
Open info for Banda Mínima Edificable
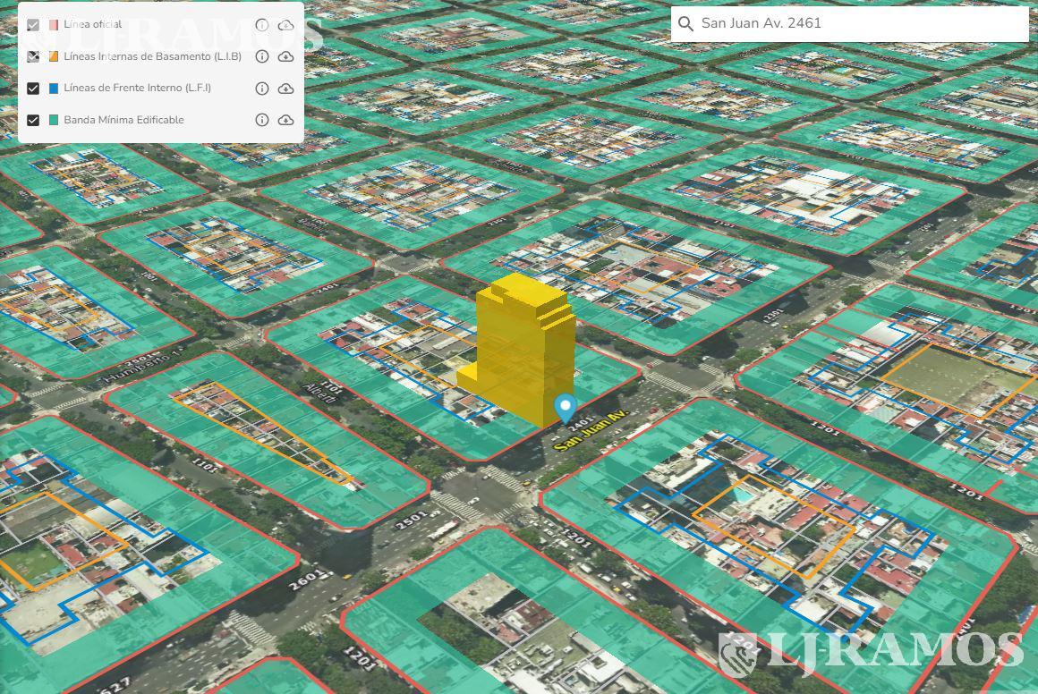tap(262, 120)
